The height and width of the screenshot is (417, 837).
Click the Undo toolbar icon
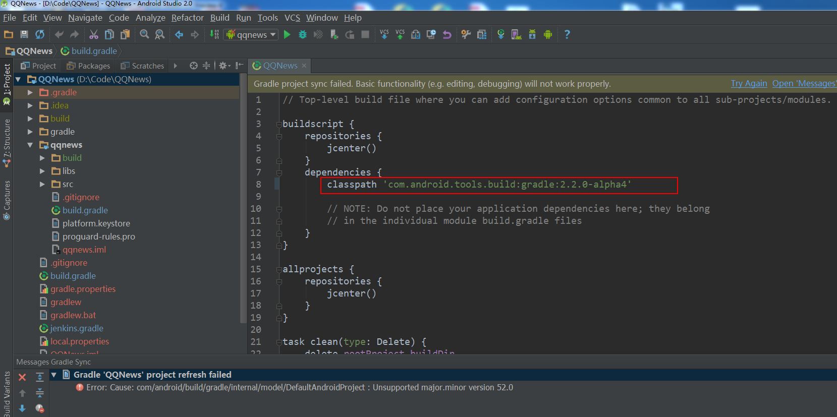click(x=59, y=34)
